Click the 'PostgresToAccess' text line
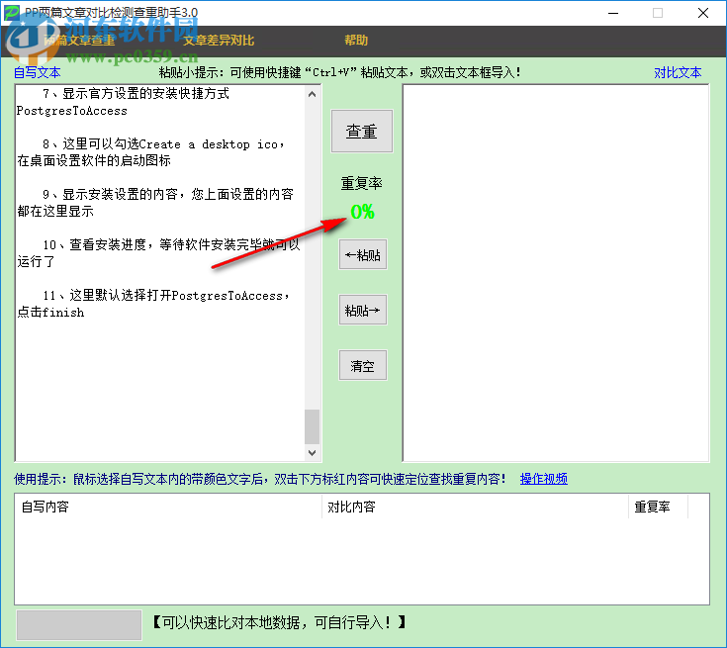Screen dimensions: 727x648 (x=72, y=111)
